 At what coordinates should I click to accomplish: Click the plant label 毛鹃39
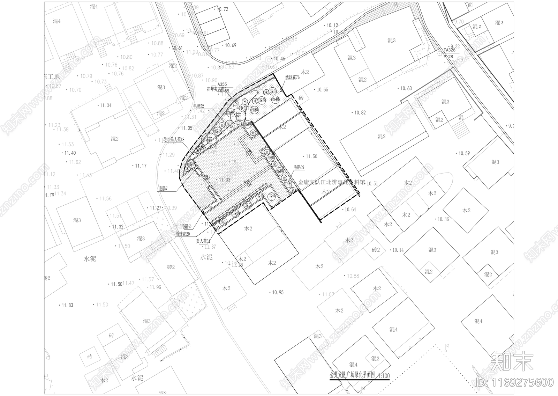pyautogui.click(x=299, y=168)
